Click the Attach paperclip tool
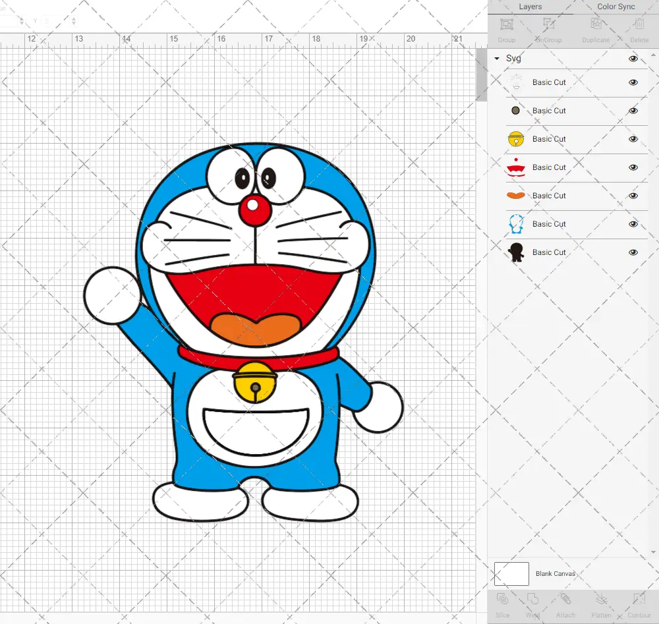Viewport: 659px width, 624px height. tap(565, 599)
